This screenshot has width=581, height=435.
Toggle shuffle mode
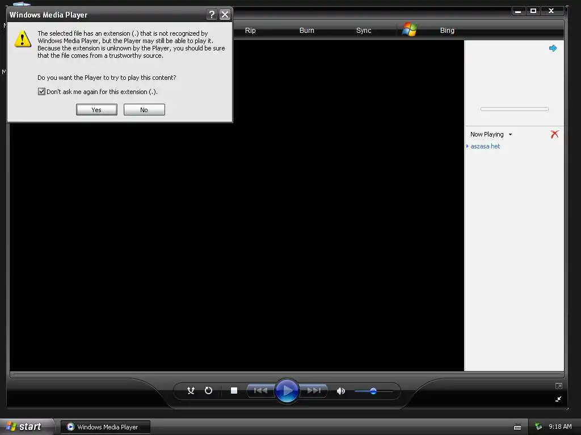191,391
